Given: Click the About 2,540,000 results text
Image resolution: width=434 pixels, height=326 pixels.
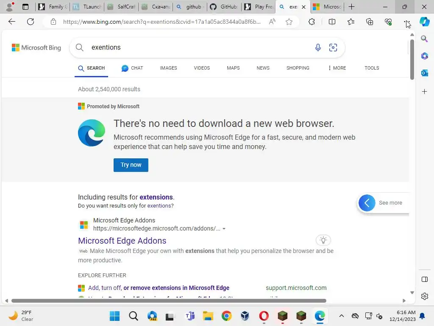Looking at the screenshot, I should [109, 89].
